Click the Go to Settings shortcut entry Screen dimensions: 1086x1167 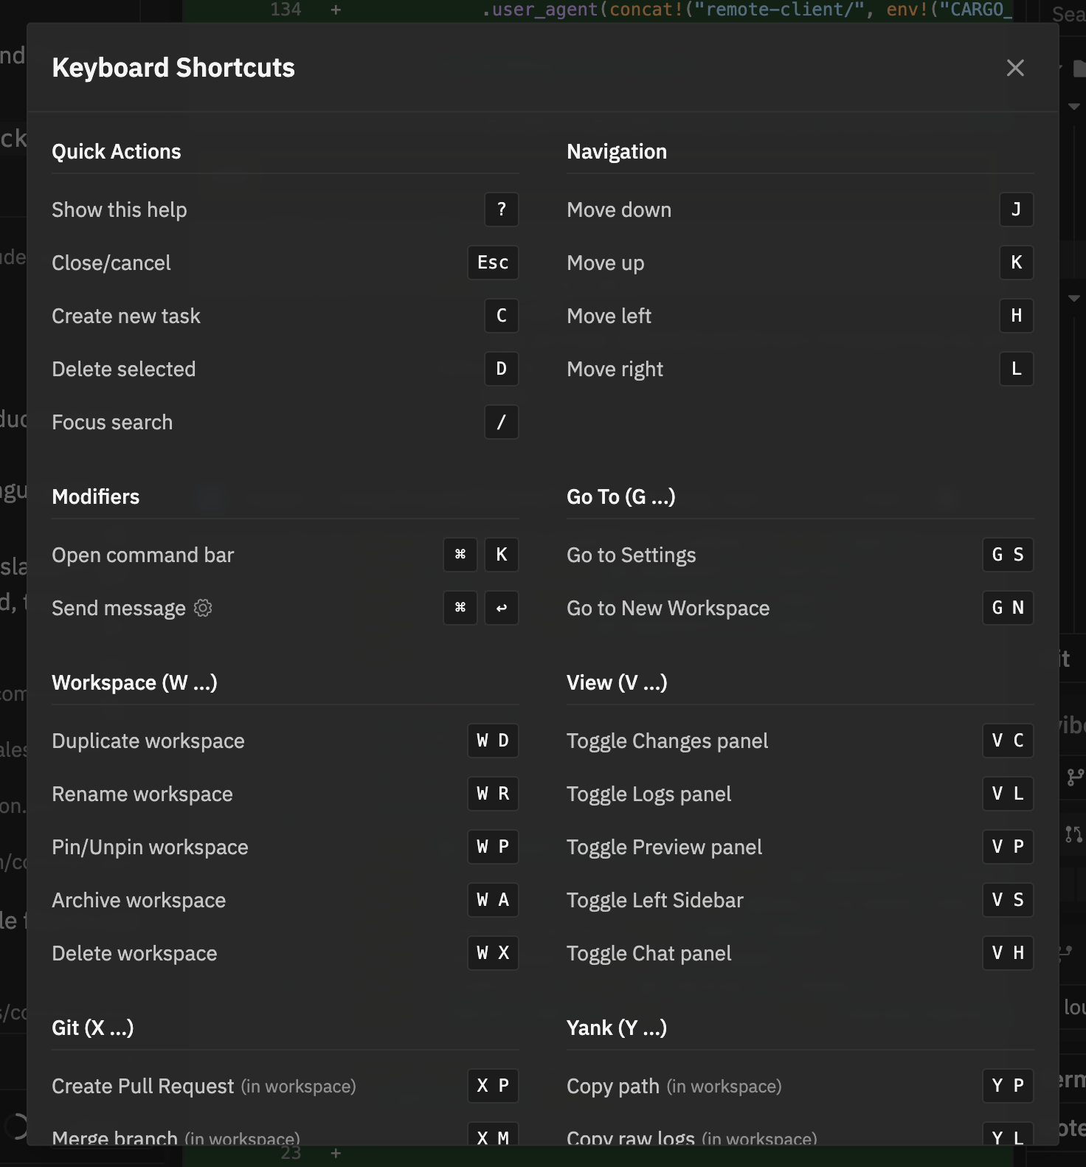(800, 555)
